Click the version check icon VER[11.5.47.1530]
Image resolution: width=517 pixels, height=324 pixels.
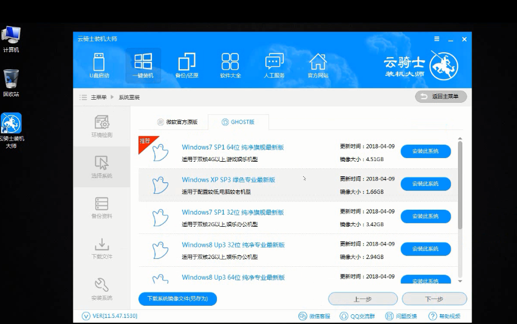(86, 316)
